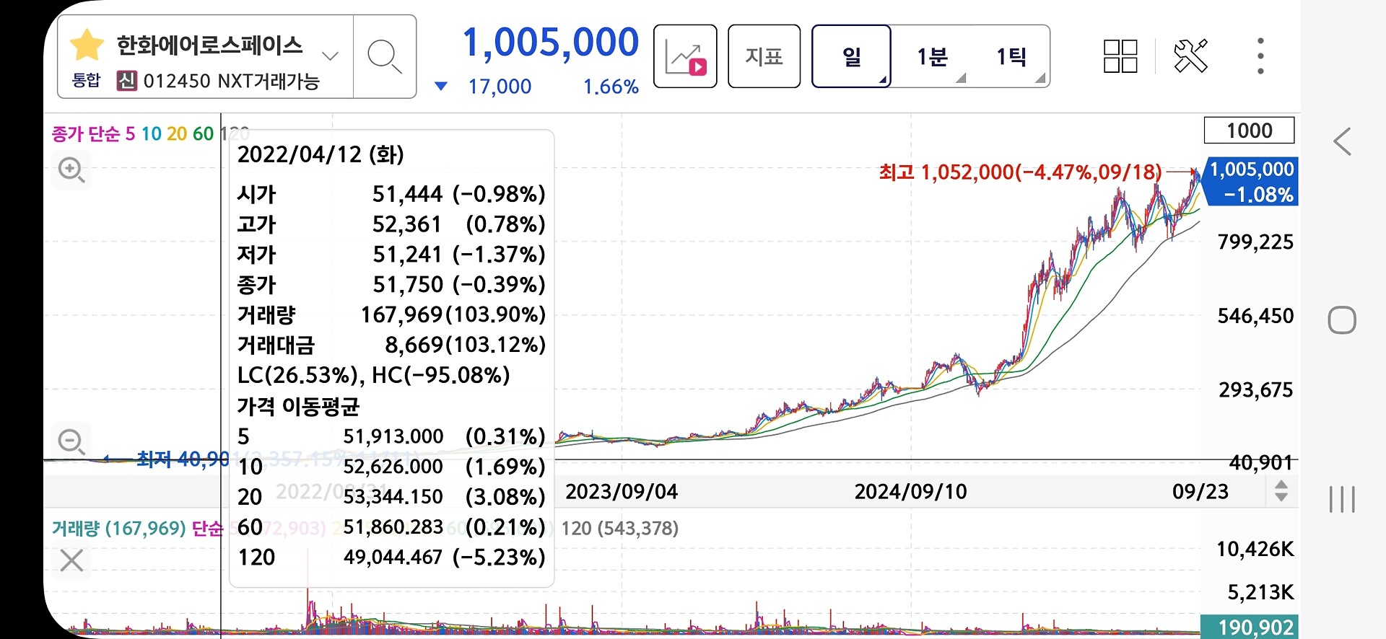Screen dimensions: 1386x639
Task: Click the 1000 candle count field
Action: pos(1249,131)
